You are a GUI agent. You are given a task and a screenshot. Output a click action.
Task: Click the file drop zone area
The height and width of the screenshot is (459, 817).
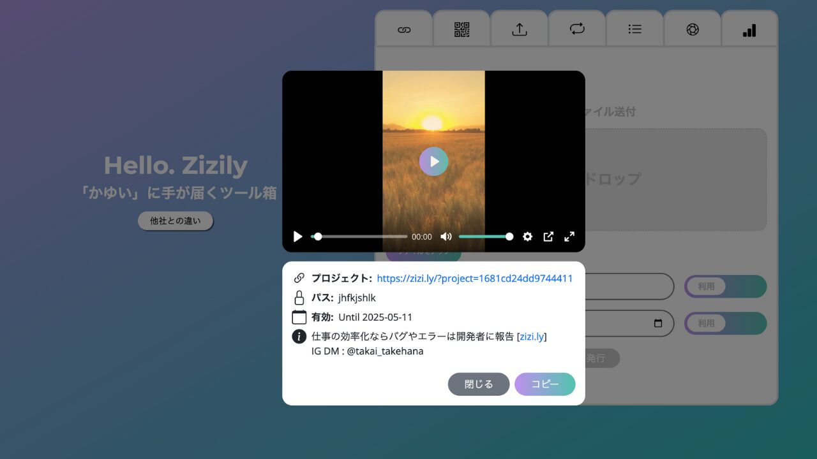675,179
